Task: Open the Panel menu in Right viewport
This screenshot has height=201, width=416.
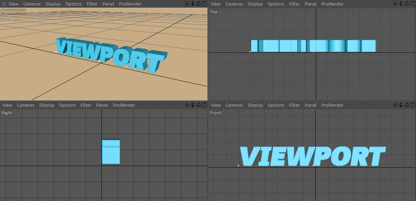Action: pos(102,105)
